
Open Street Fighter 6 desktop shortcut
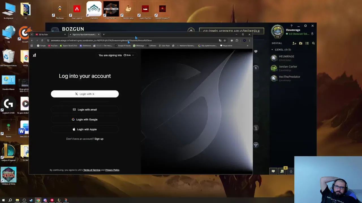(111, 11)
